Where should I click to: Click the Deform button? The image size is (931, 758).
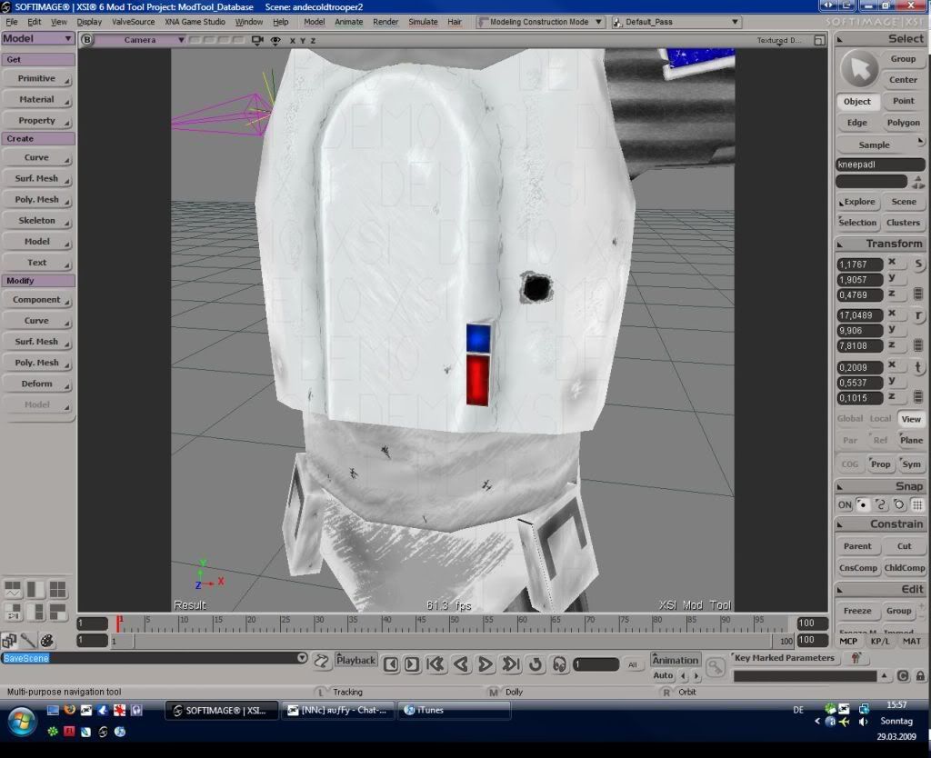[x=37, y=384]
